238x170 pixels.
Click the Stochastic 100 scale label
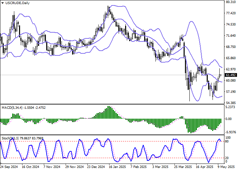[228, 137]
